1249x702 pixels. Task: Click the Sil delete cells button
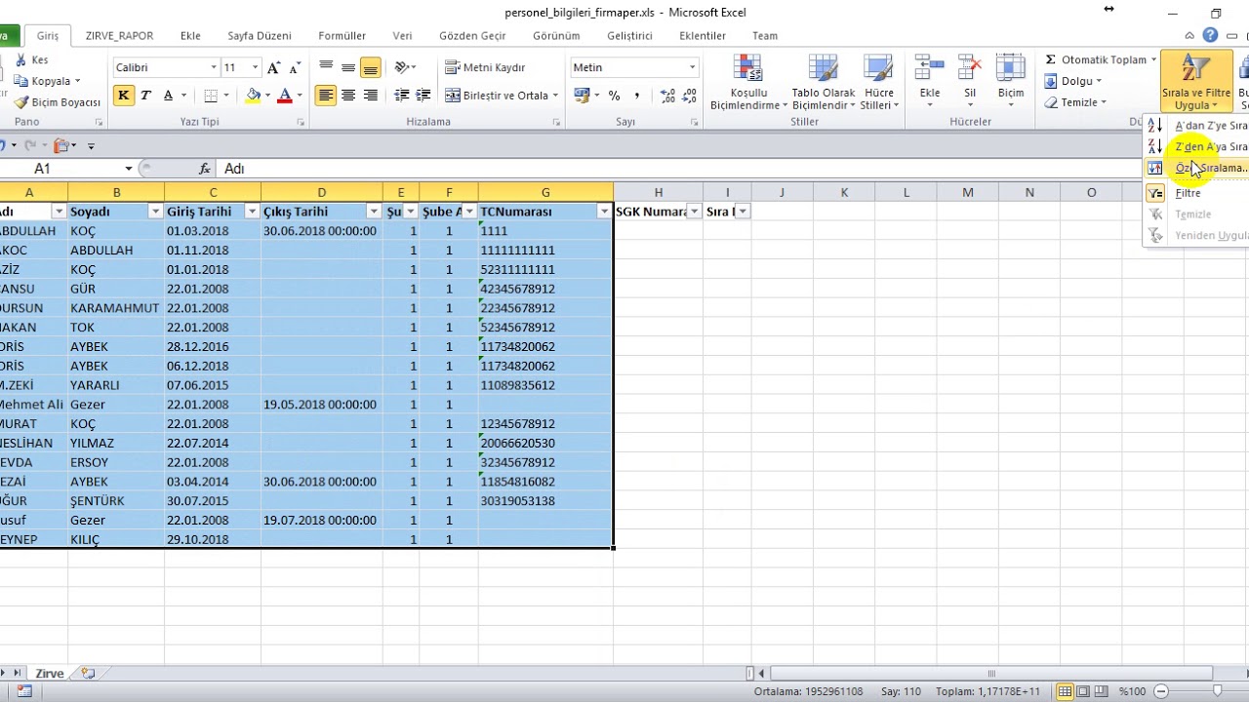coord(970,83)
